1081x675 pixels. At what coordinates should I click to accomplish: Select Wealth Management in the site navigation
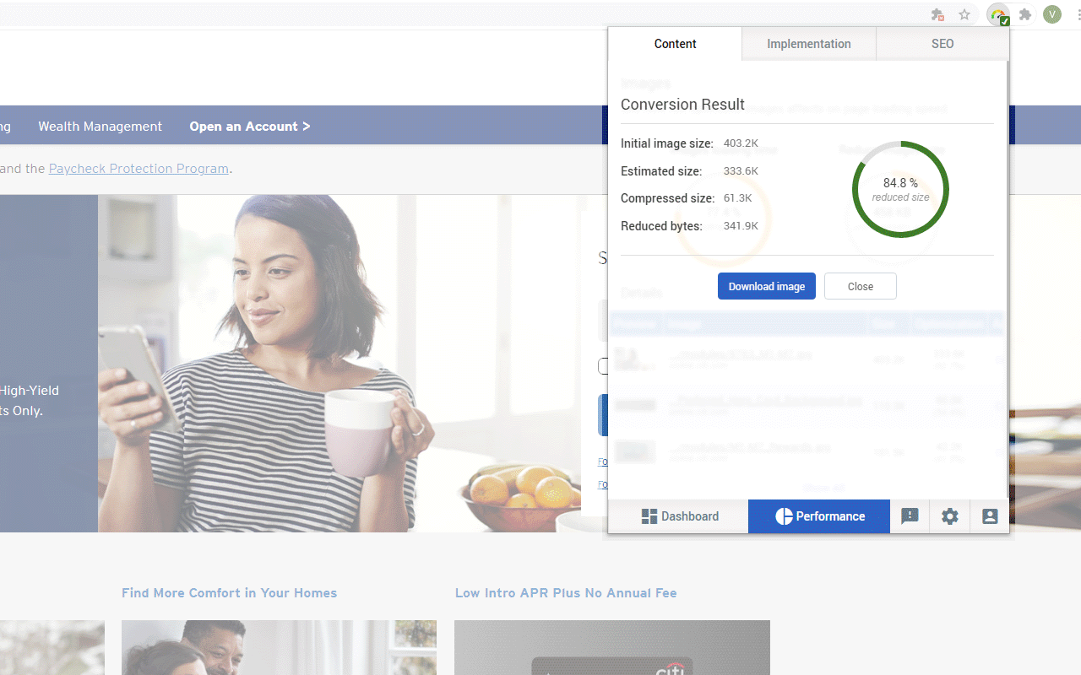pyautogui.click(x=100, y=126)
